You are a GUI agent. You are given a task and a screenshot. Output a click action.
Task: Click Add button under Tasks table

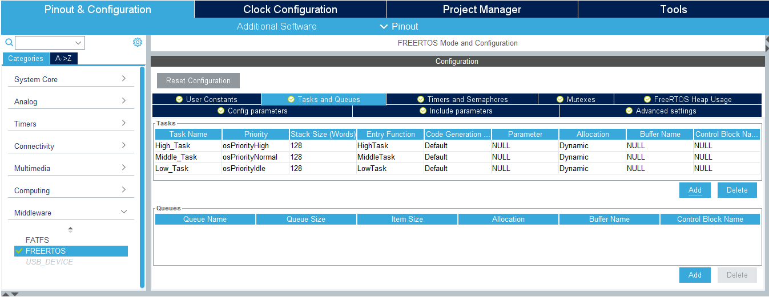point(695,190)
